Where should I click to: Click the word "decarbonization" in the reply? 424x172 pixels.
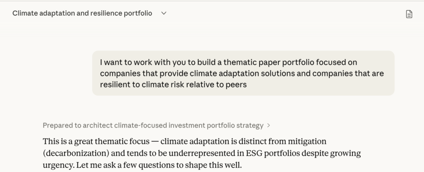[x=71, y=153]
